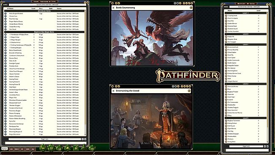Open link icon for +1 Magic Armor
The height and width of the screenshot is (155, 275).
pyautogui.click(x=5, y=37)
